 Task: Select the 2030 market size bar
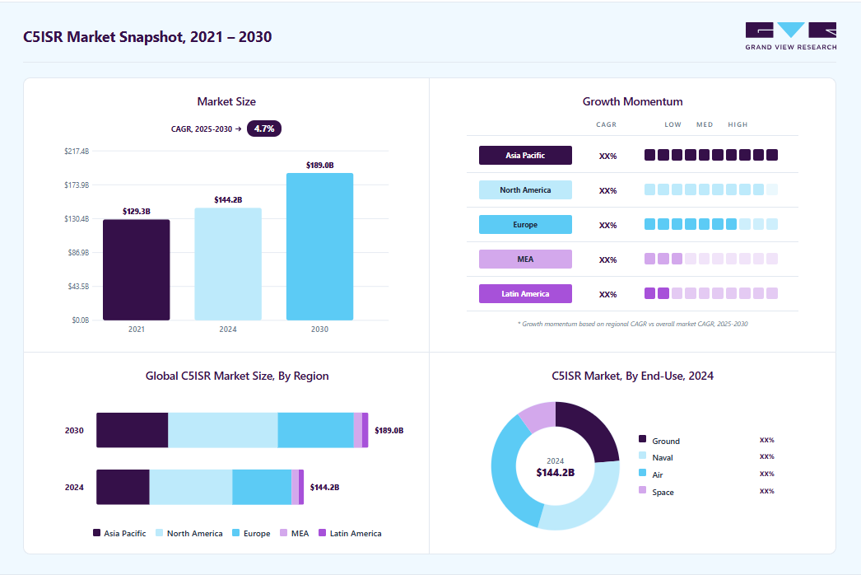(319, 246)
